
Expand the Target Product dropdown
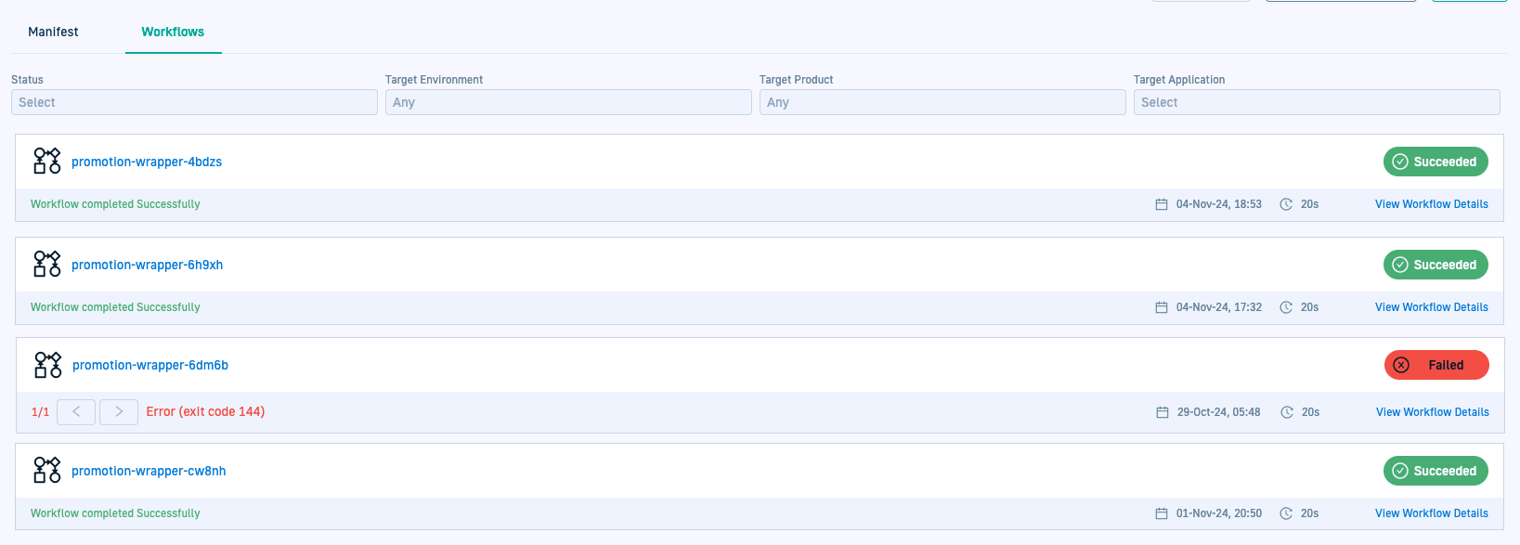coord(942,102)
